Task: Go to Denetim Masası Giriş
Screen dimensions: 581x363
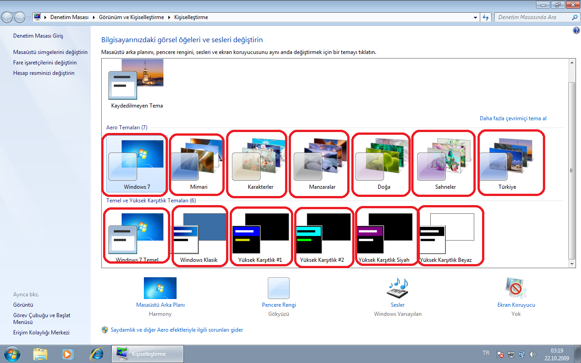Action: pos(38,36)
